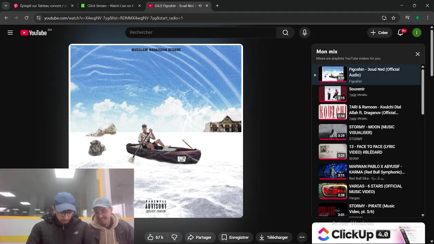This screenshot has width=434, height=244.
Task: Close the Mon mix playlist panel
Action: coord(418,54)
